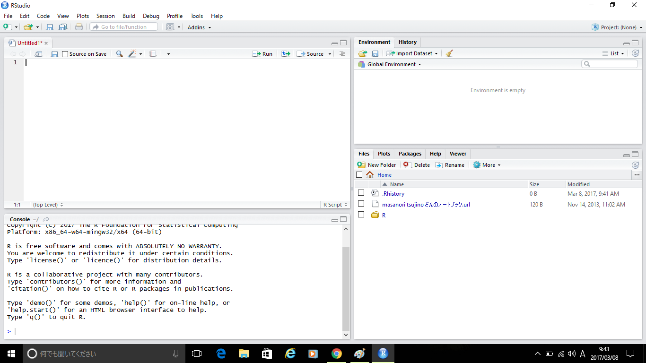The width and height of the screenshot is (646, 363).
Task: Click the view current directory arrow in Console
Action: [x=46, y=219]
